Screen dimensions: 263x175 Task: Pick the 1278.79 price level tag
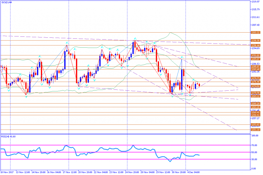click(255, 78)
